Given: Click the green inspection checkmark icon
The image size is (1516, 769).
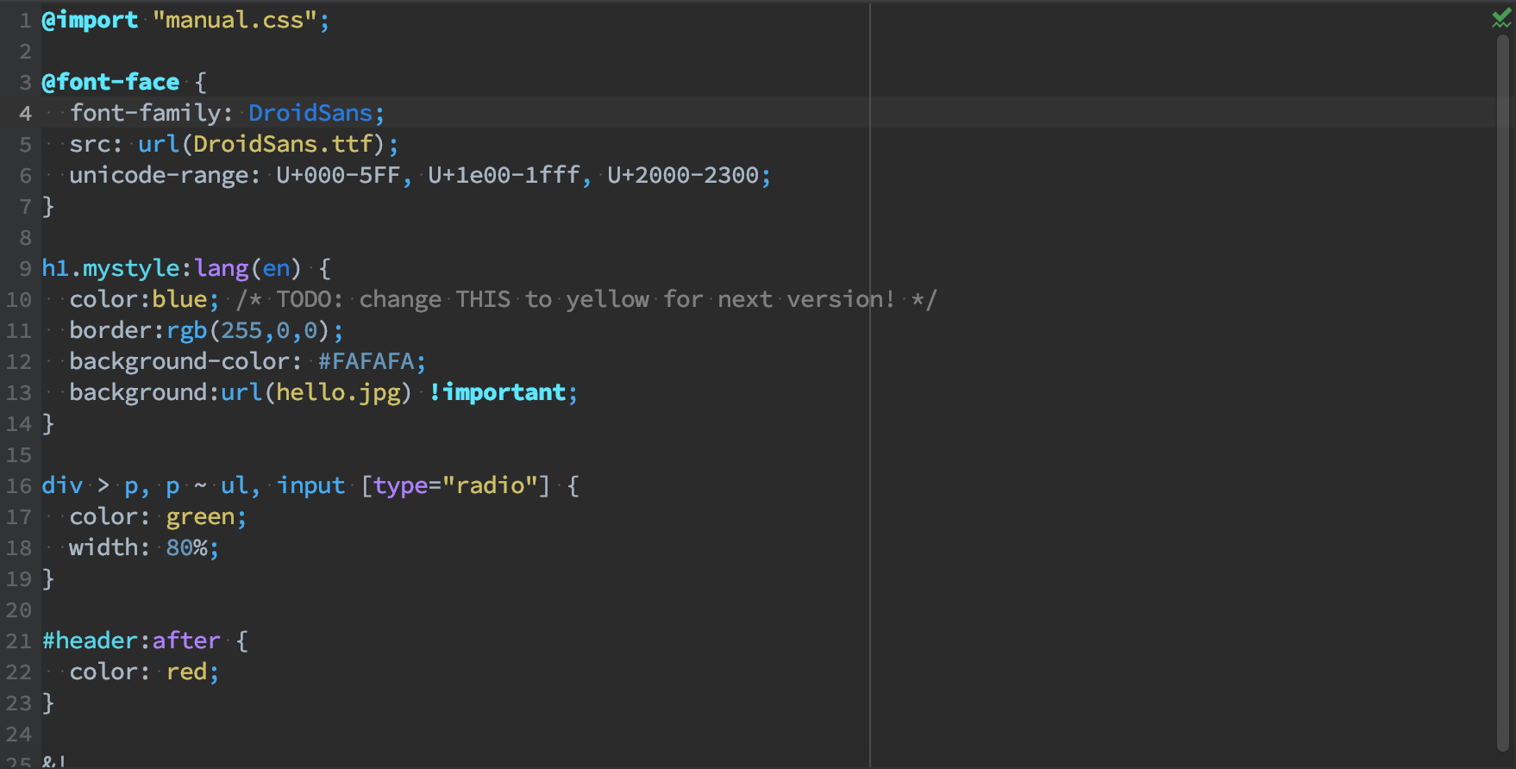Looking at the screenshot, I should (1501, 19).
